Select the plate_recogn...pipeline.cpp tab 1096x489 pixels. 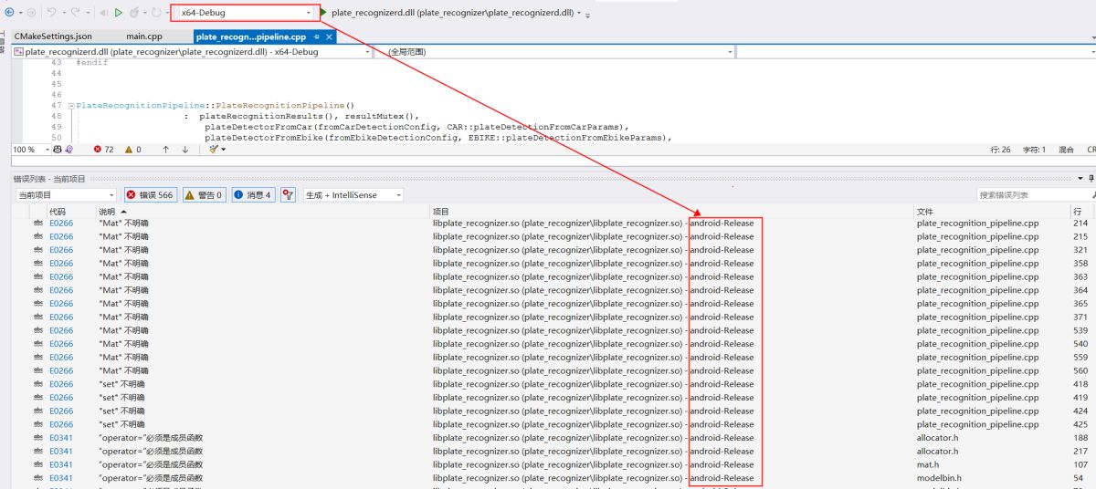coord(251,36)
